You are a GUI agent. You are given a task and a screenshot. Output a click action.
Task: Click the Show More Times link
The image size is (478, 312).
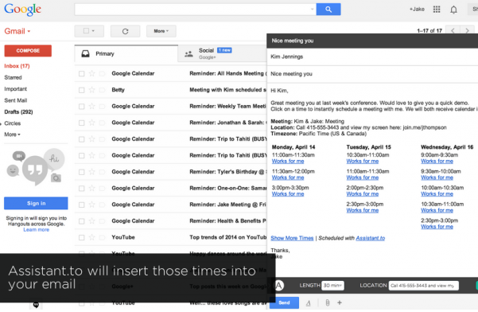292,238
